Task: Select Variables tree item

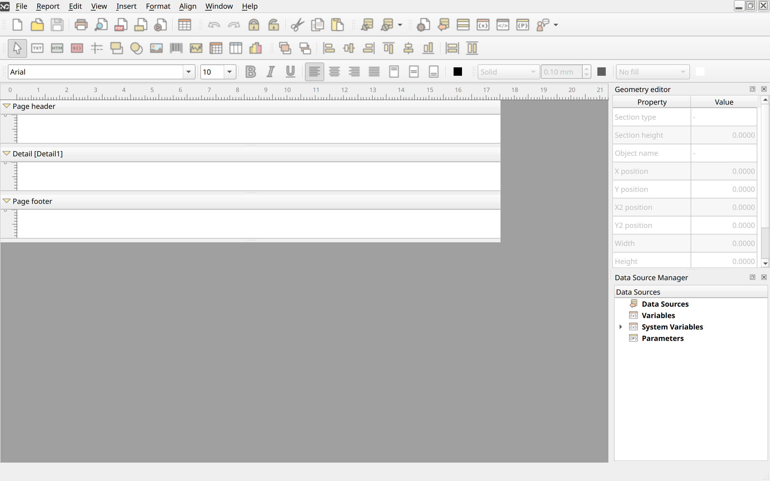Action: tap(658, 315)
